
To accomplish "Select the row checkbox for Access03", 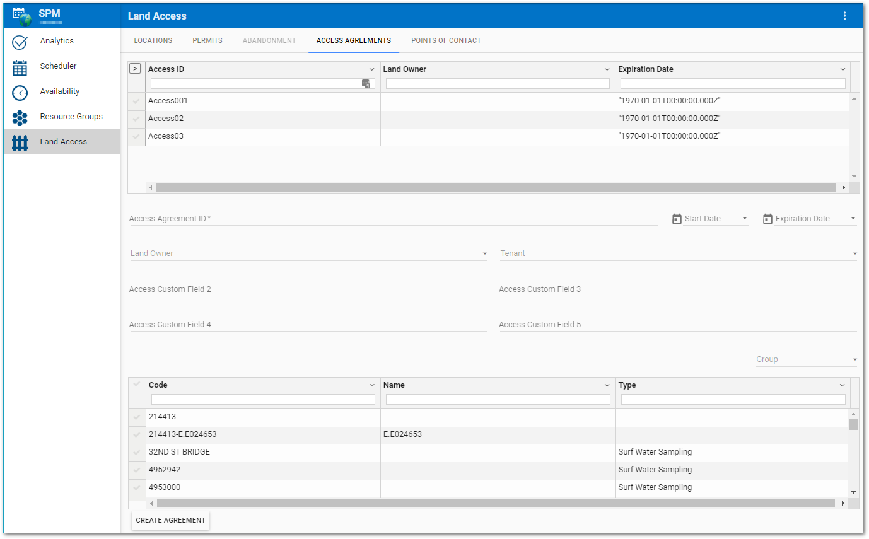I will (136, 136).
